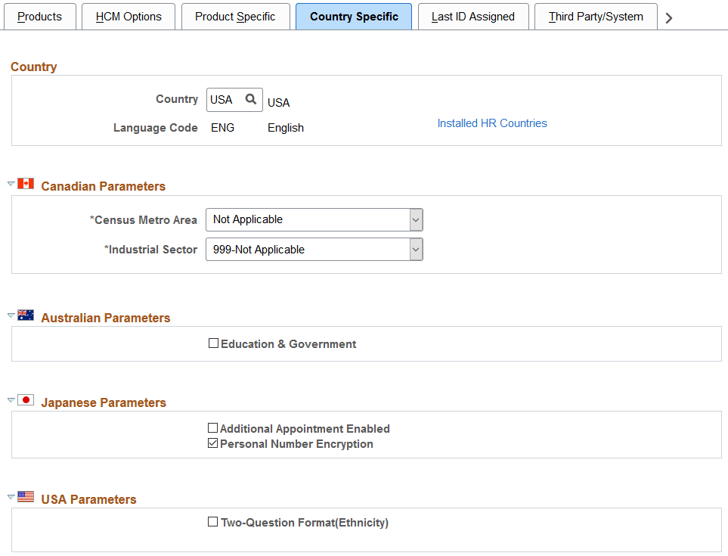Collapse the Japanese Parameters section
The image size is (728, 556).
pyautogui.click(x=11, y=400)
